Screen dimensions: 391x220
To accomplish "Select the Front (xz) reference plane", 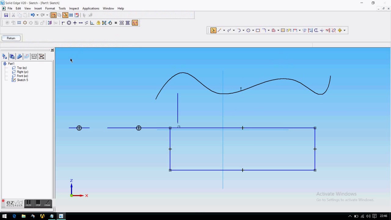I will point(22,76).
